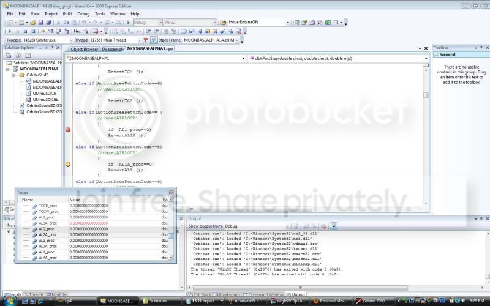Open the Tools menu

click(x=100, y=13)
